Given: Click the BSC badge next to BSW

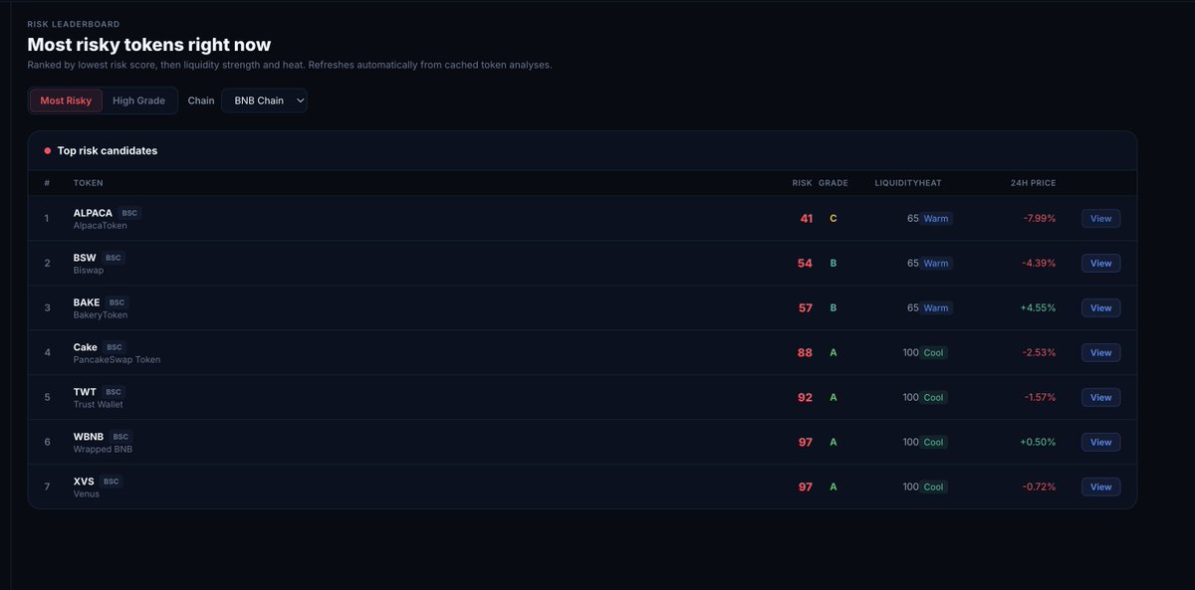Looking at the screenshot, I should 114,258.
